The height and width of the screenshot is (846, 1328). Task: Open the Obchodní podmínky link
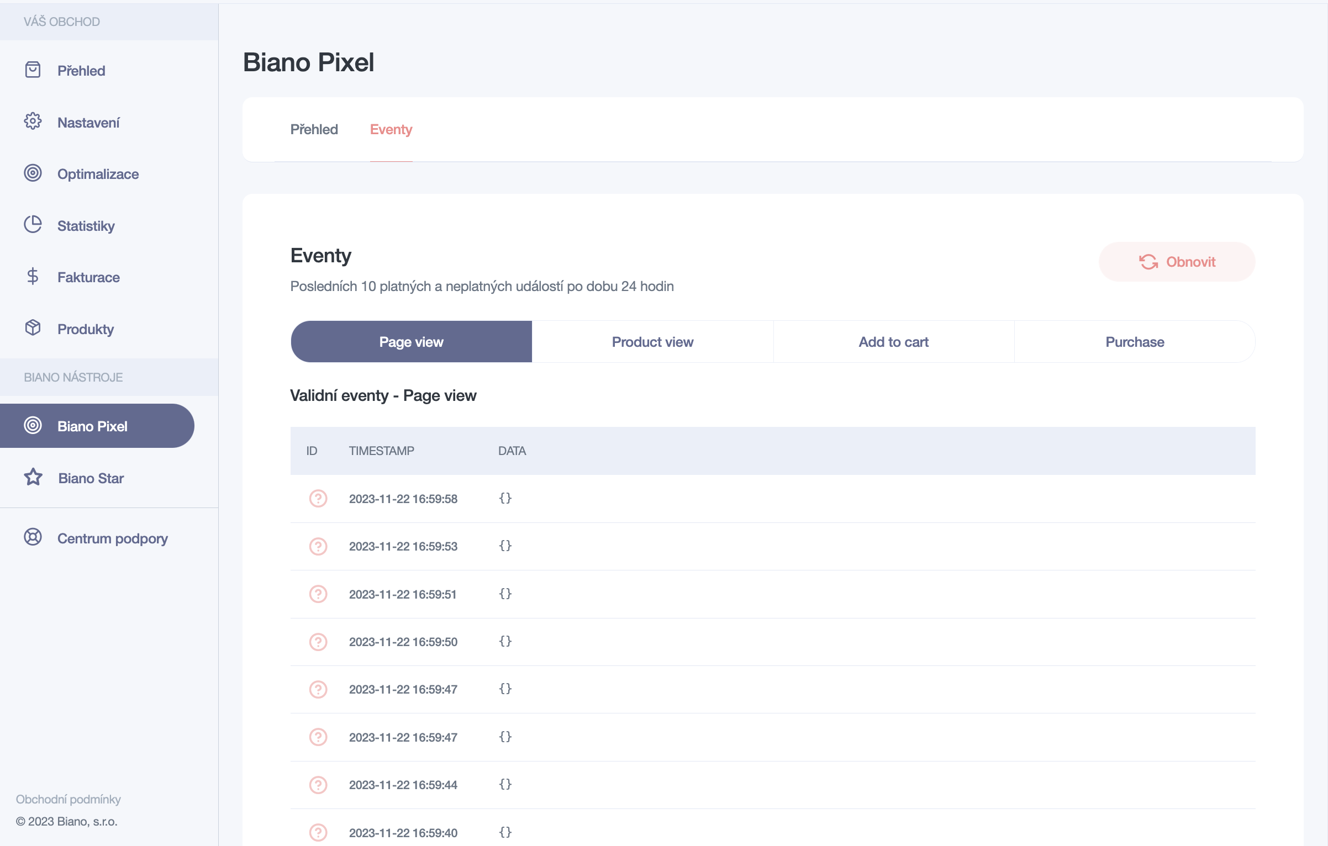pyautogui.click(x=68, y=799)
